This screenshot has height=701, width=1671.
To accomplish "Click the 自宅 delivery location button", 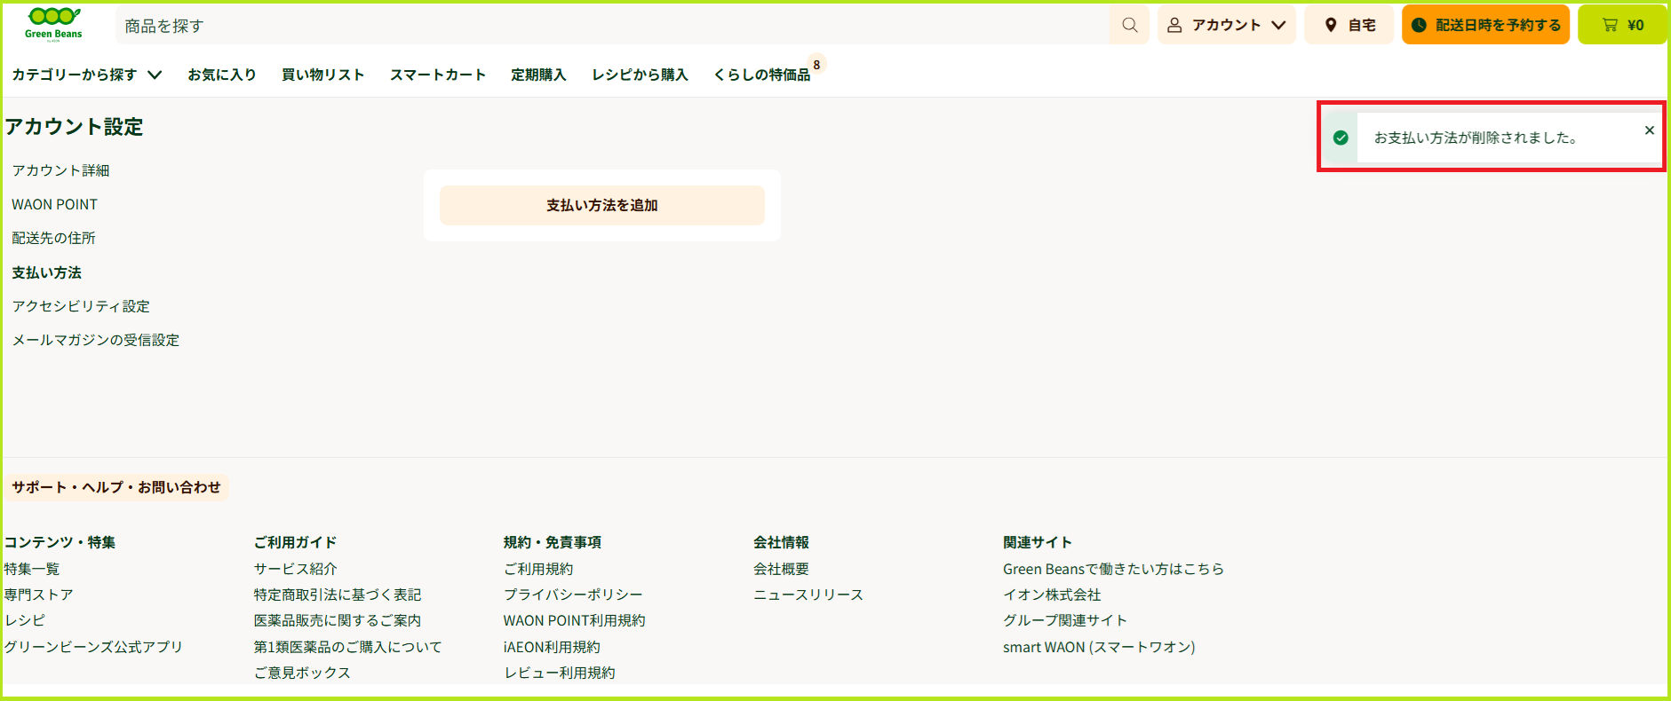I will tap(1349, 25).
